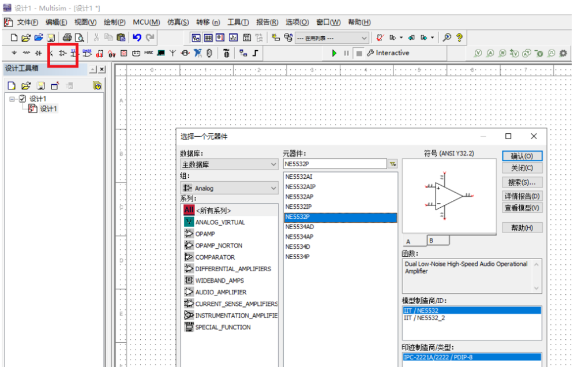Click the Undo arrow icon
The image size is (574, 367).
(x=137, y=38)
